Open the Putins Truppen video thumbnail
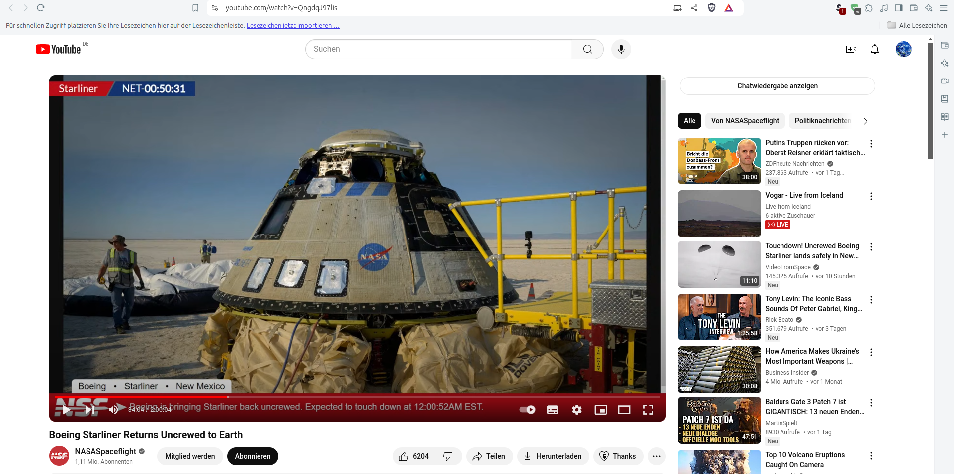The width and height of the screenshot is (954, 474). 719,161
